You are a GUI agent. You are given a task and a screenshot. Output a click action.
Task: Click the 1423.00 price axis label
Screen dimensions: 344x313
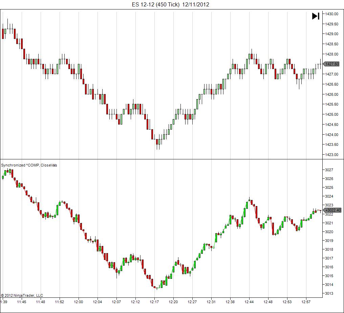point(331,155)
